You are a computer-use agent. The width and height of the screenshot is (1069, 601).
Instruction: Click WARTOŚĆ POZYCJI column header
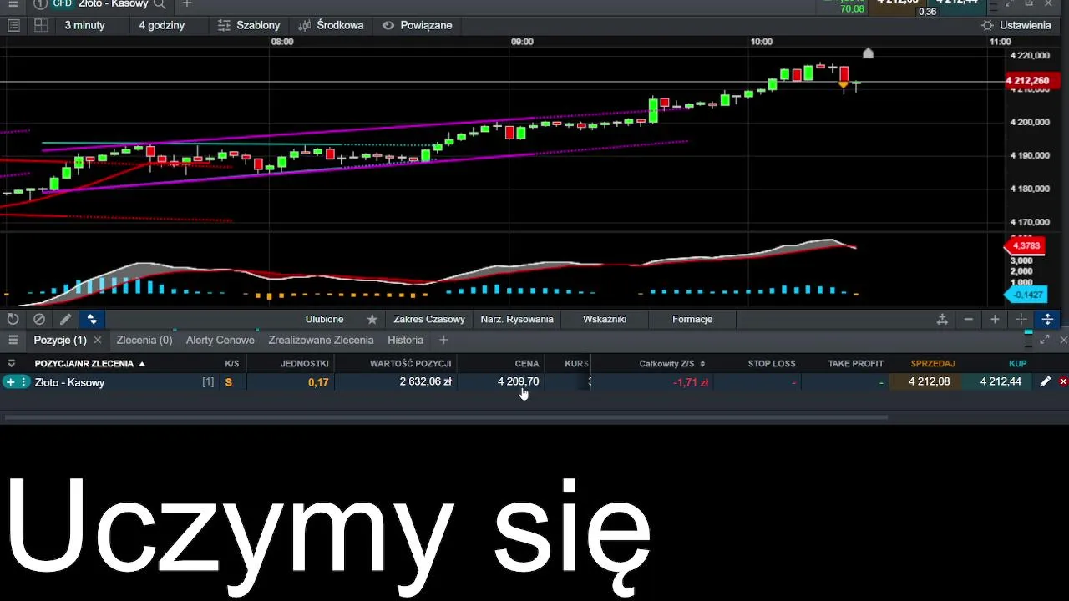click(x=411, y=363)
